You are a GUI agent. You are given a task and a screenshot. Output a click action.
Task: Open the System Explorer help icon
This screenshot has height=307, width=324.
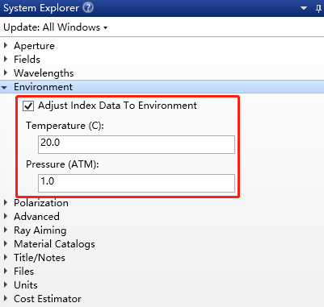pos(88,7)
